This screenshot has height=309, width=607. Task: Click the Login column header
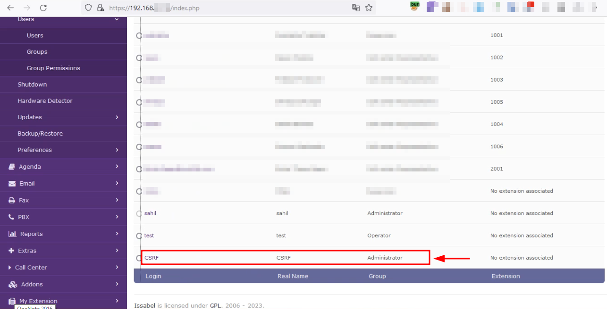click(x=153, y=276)
